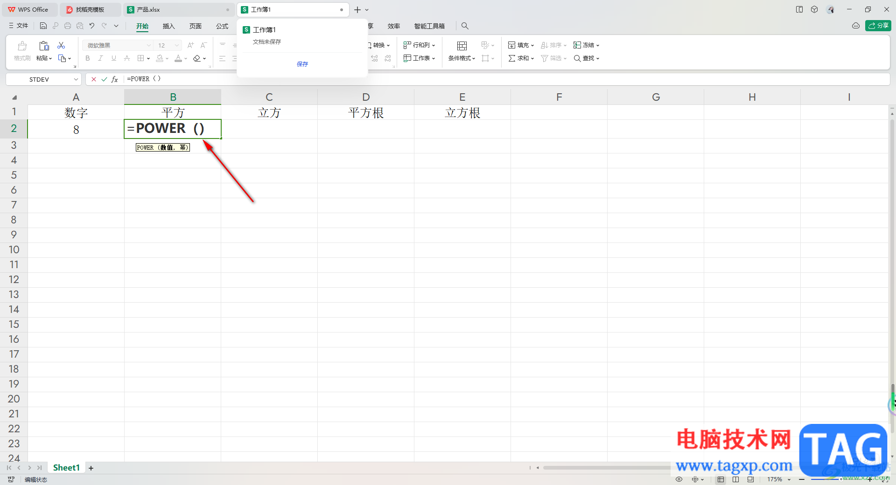Open the font name dropdown
This screenshot has width=896, height=485.
click(149, 45)
